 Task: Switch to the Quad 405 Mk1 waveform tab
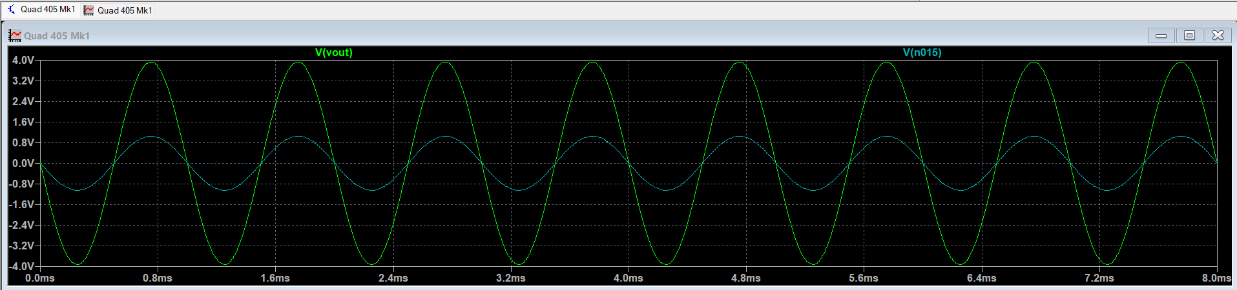click(x=118, y=10)
